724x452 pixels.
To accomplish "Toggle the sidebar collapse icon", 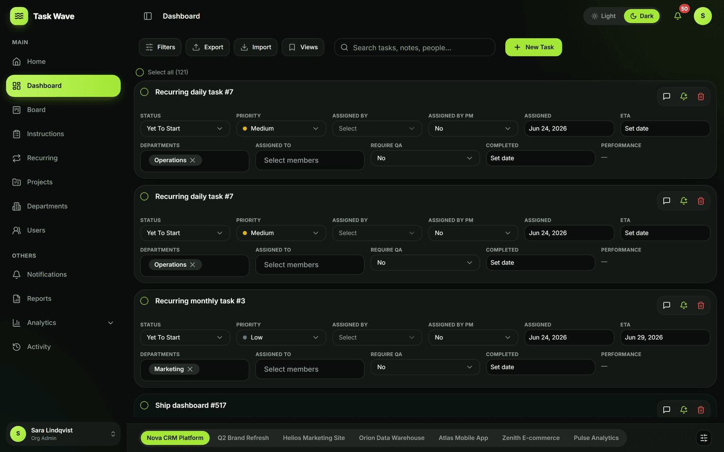I will point(148,16).
